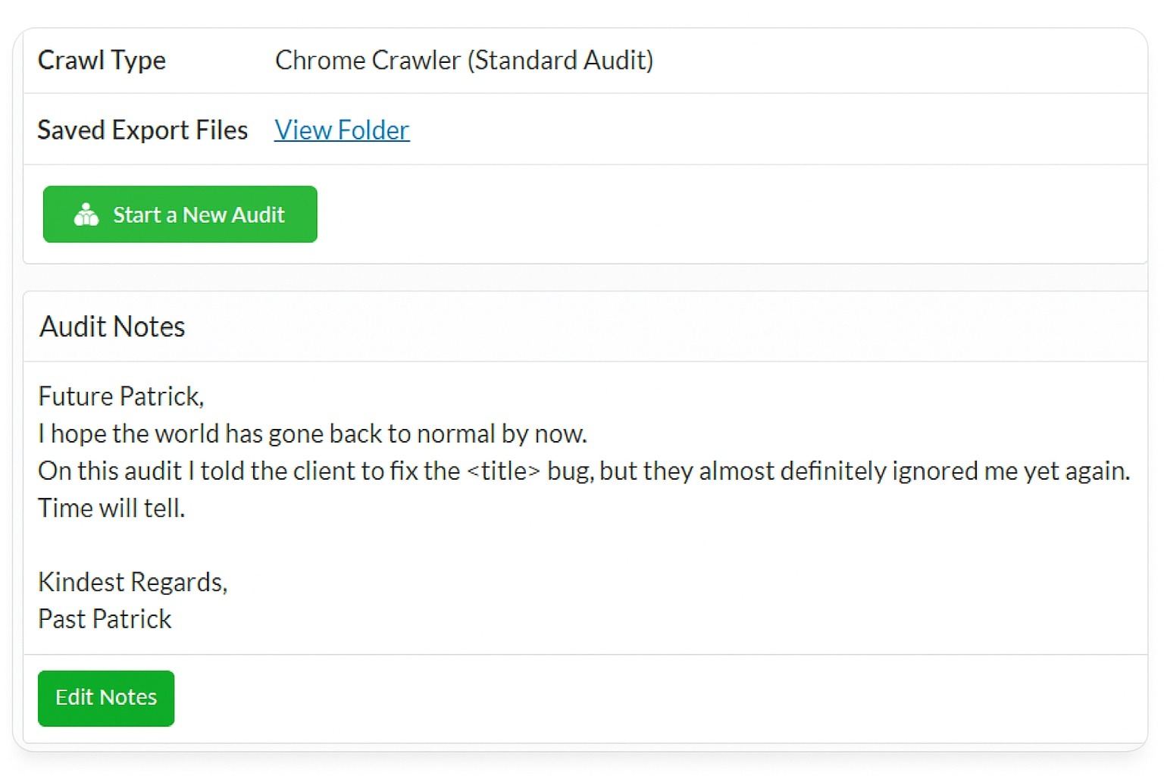Click the audit icon inside Start a New Audit button
This screenshot has height=776, width=1164.
pos(86,214)
